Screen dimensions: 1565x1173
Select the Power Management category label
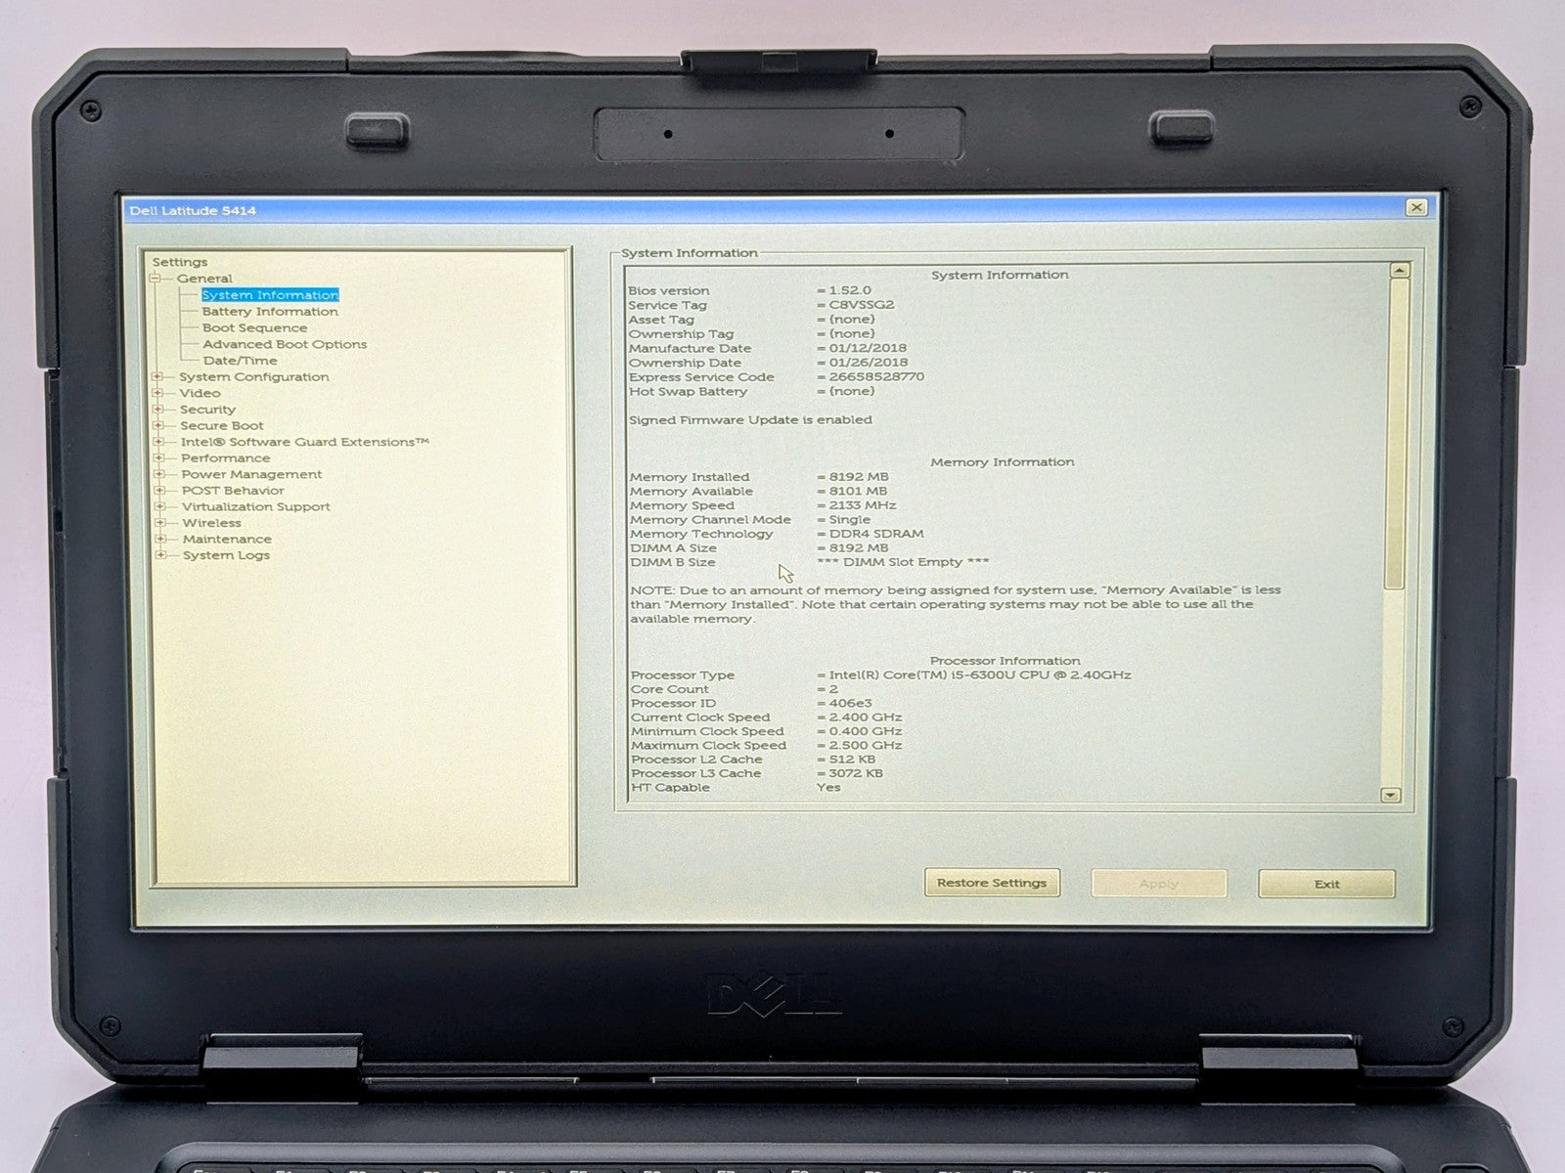coord(251,474)
